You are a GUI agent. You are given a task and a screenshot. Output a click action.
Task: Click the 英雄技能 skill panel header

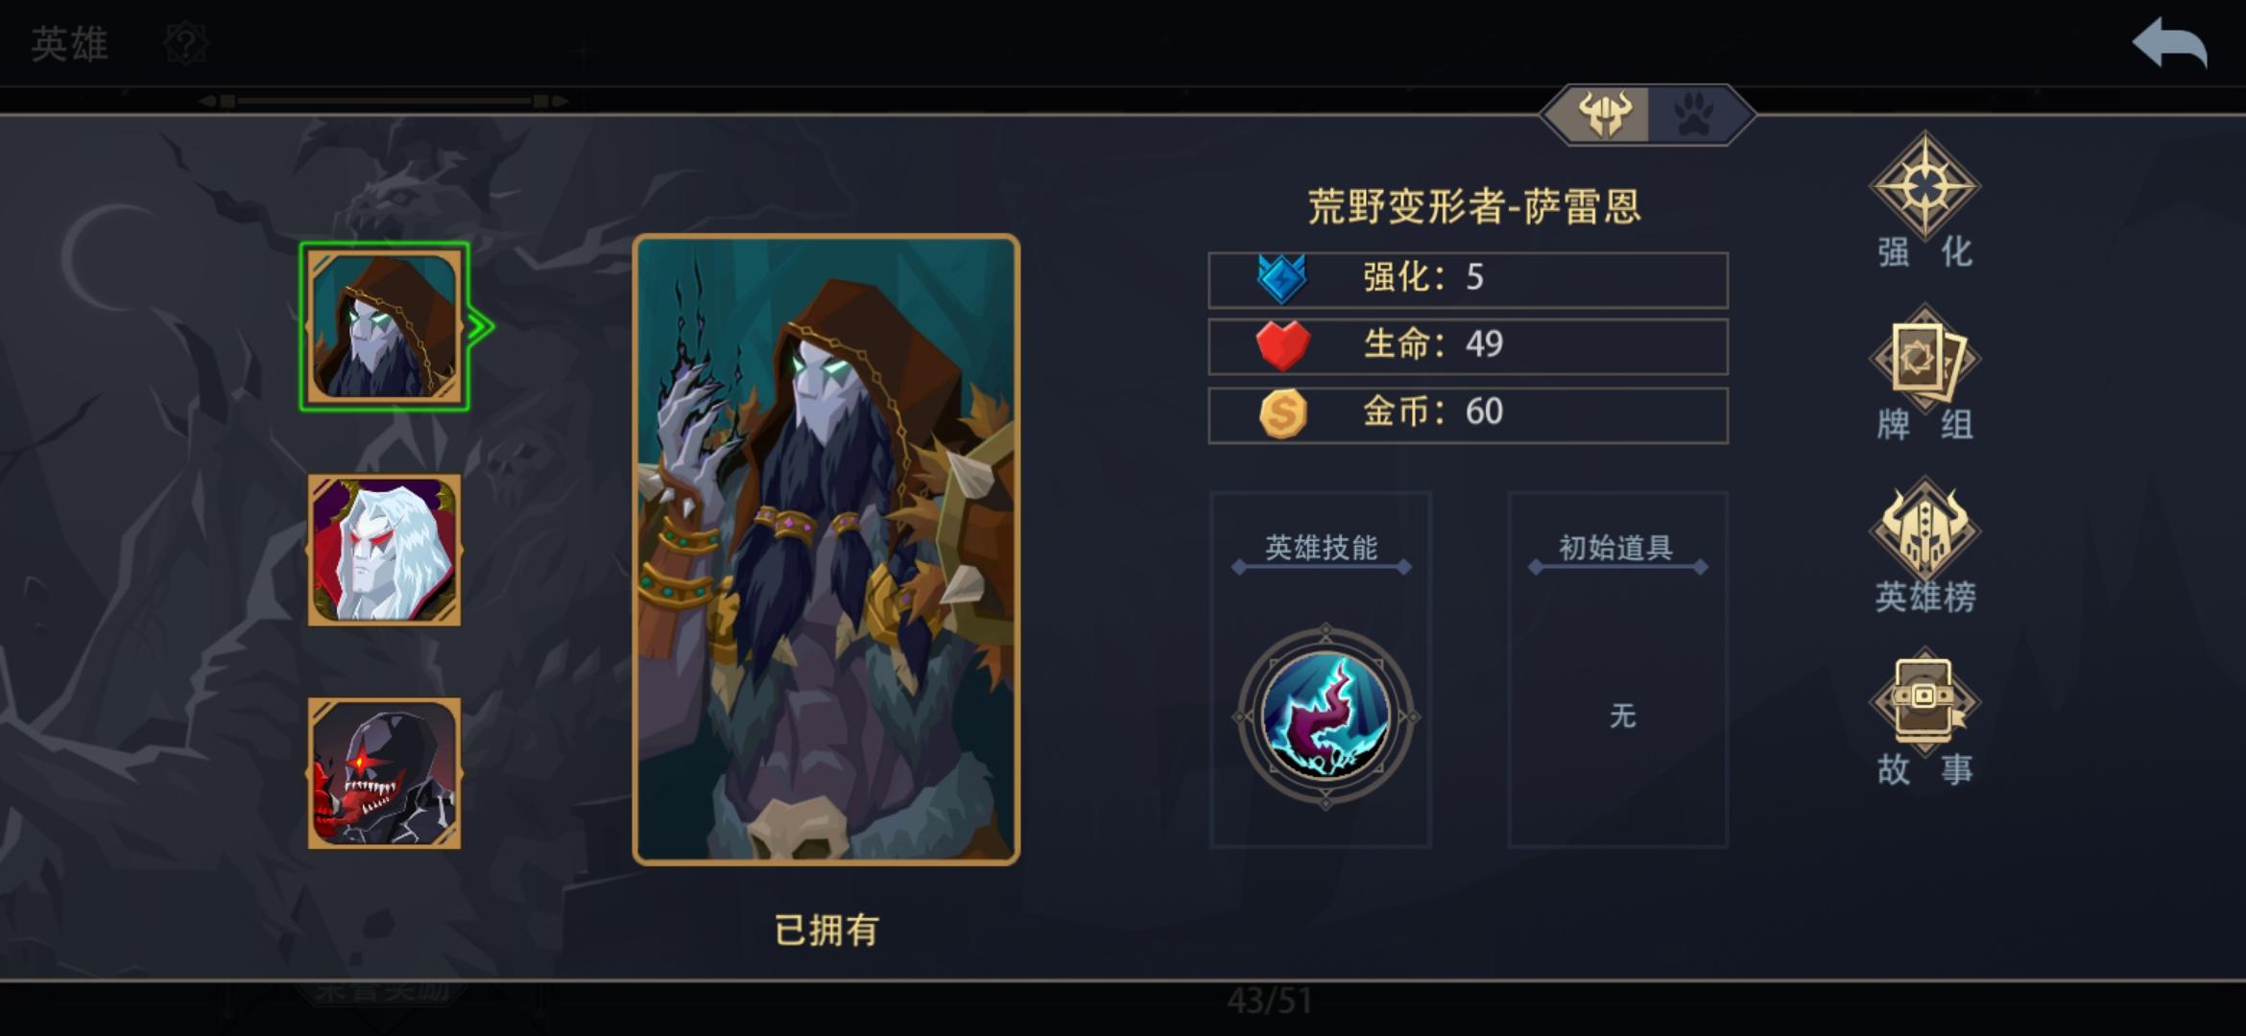click(x=1322, y=549)
